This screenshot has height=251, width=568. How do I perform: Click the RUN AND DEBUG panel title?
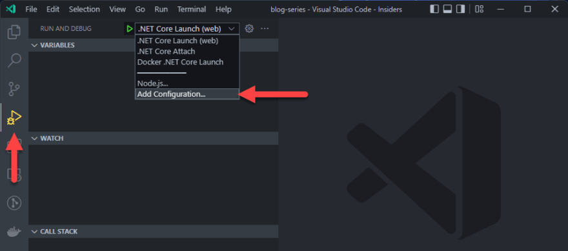(66, 28)
